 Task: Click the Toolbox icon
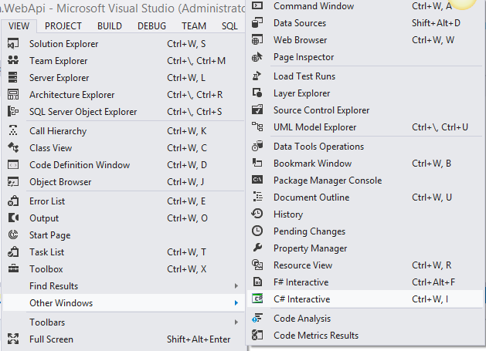coord(13,268)
